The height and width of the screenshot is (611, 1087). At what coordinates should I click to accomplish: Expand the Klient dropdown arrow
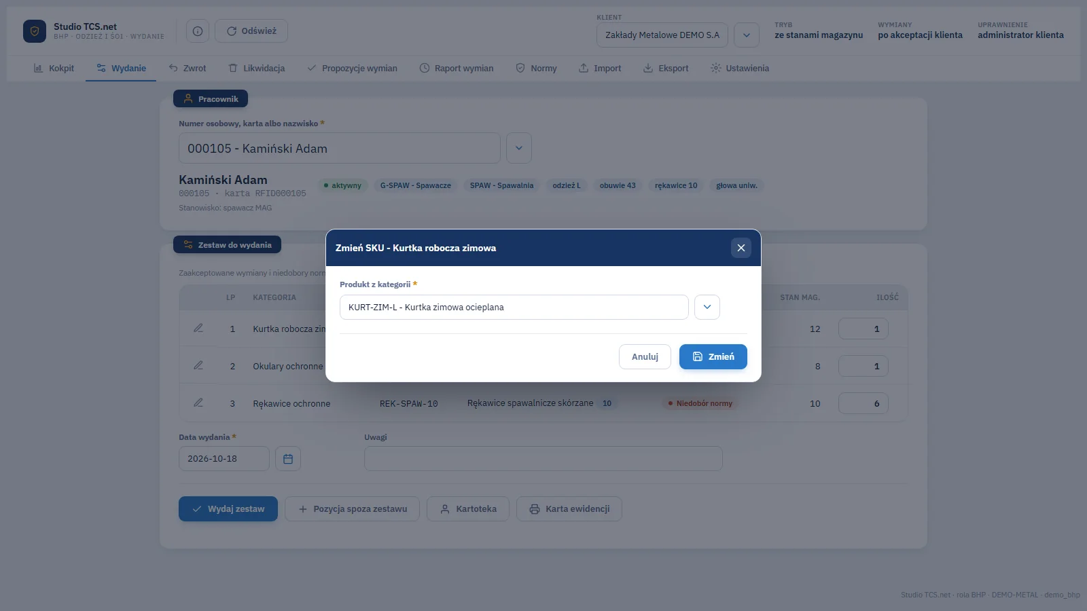pos(747,35)
